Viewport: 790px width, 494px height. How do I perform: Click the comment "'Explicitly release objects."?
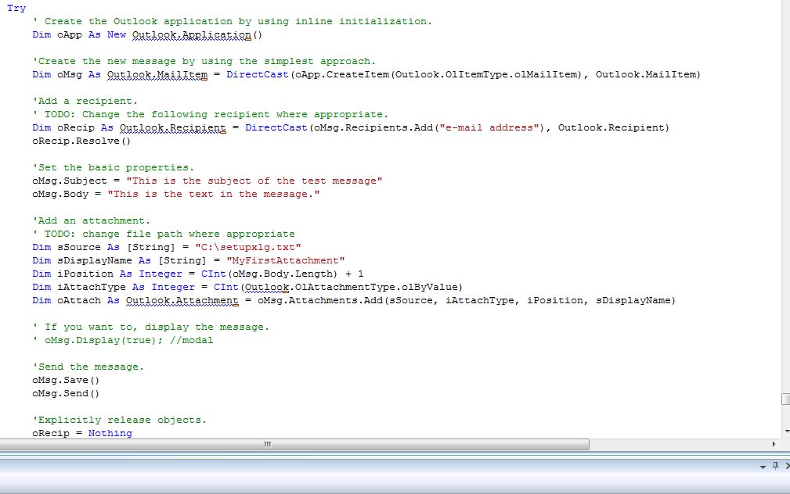tap(120, 420)
